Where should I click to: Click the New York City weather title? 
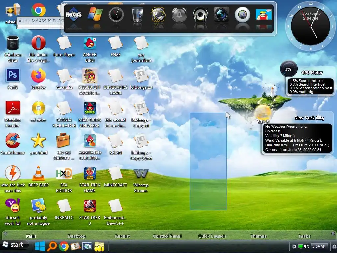click(x=309, y=118)
